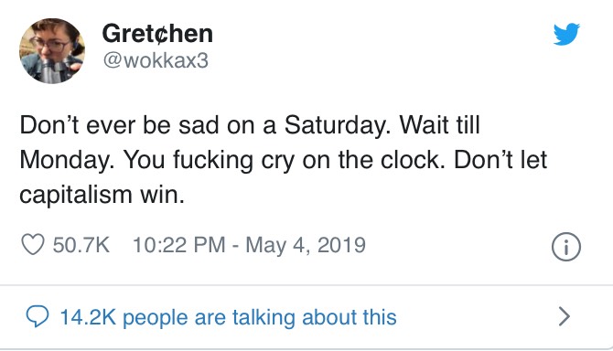The width and height of the screenshot is (613, 351).
Task: Click the word "Monday" in the tweet
Action: [x=67, y=161]
